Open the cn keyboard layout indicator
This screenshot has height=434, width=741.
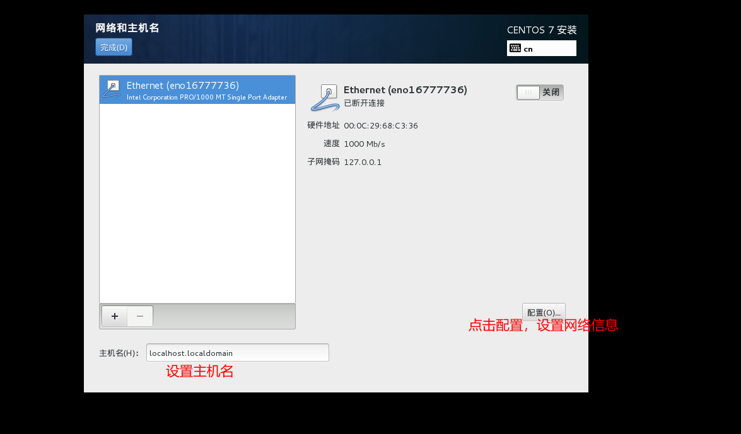(542, 48)
